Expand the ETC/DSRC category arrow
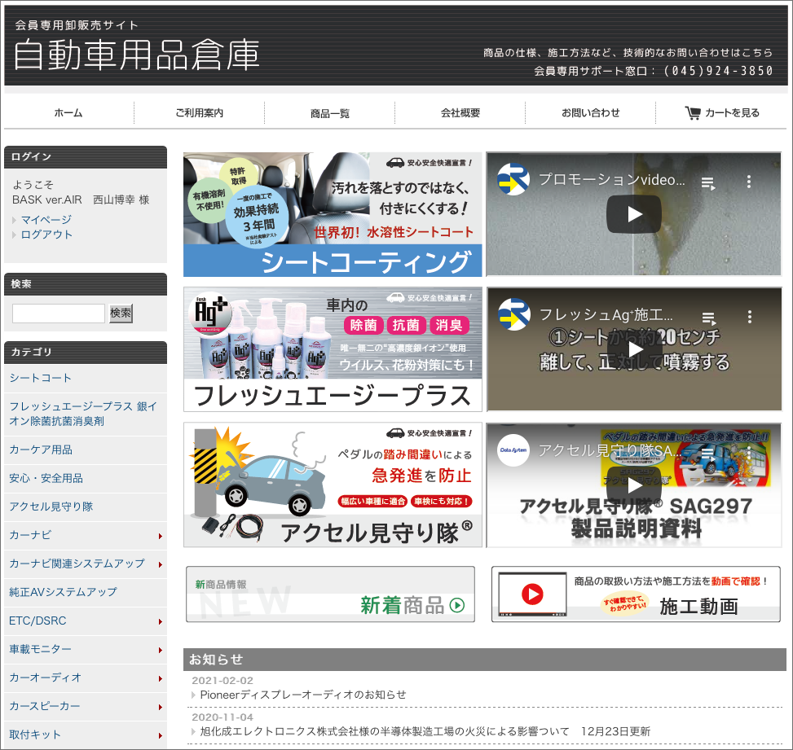 160,621
